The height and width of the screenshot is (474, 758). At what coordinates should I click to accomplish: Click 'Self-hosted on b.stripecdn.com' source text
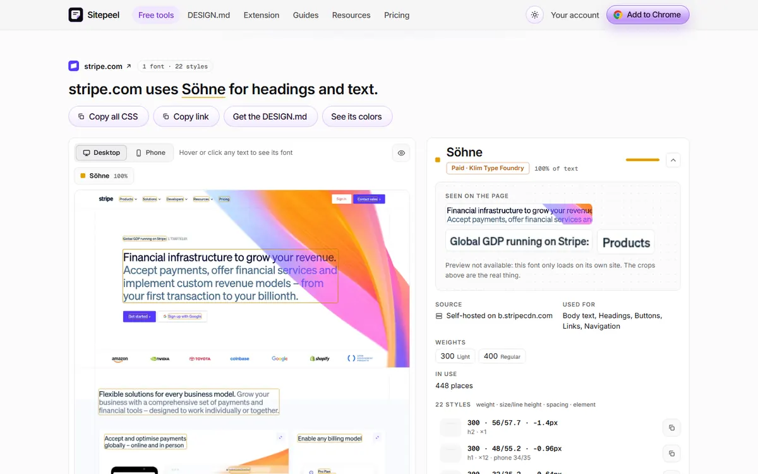(499, 316)
